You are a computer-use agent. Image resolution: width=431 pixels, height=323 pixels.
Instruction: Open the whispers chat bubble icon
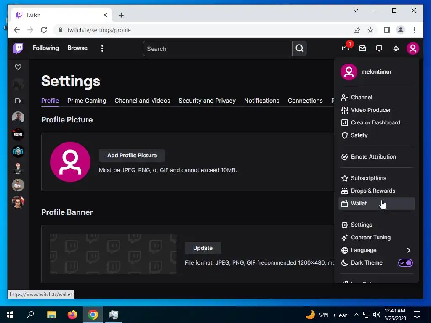[379, 49]
